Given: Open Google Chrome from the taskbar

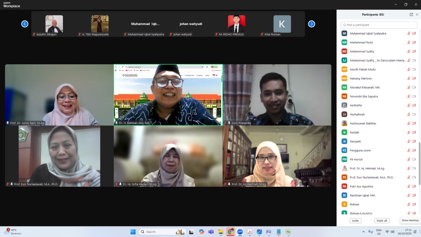Looking at the screenshot, I should [x=230, y=232].
